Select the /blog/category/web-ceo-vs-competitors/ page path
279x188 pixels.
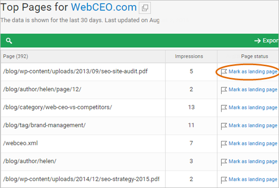tap(57, 107)
